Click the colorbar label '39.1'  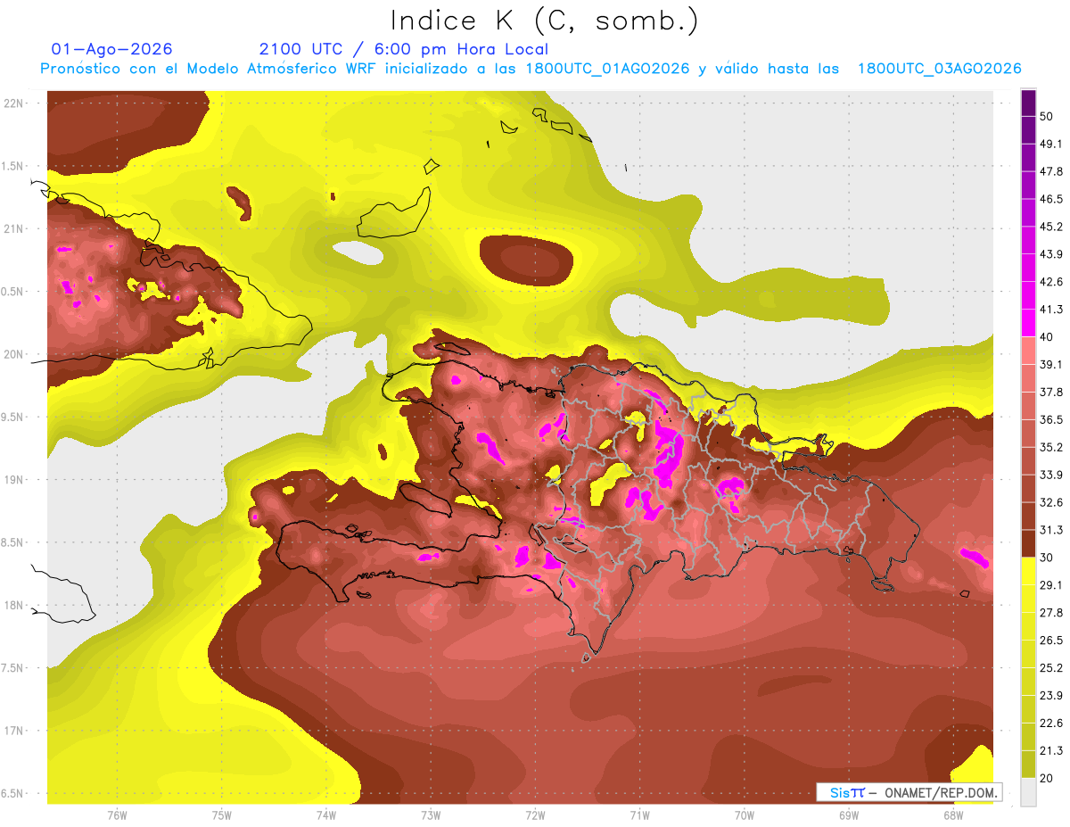click(x=1051, y=364)
